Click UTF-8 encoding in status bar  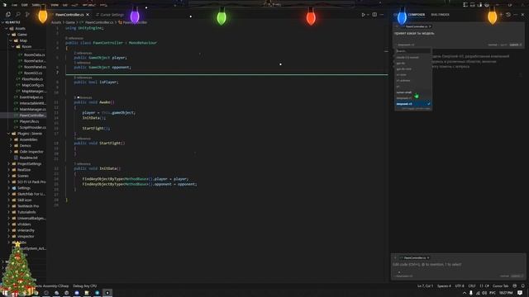(460, 286)
